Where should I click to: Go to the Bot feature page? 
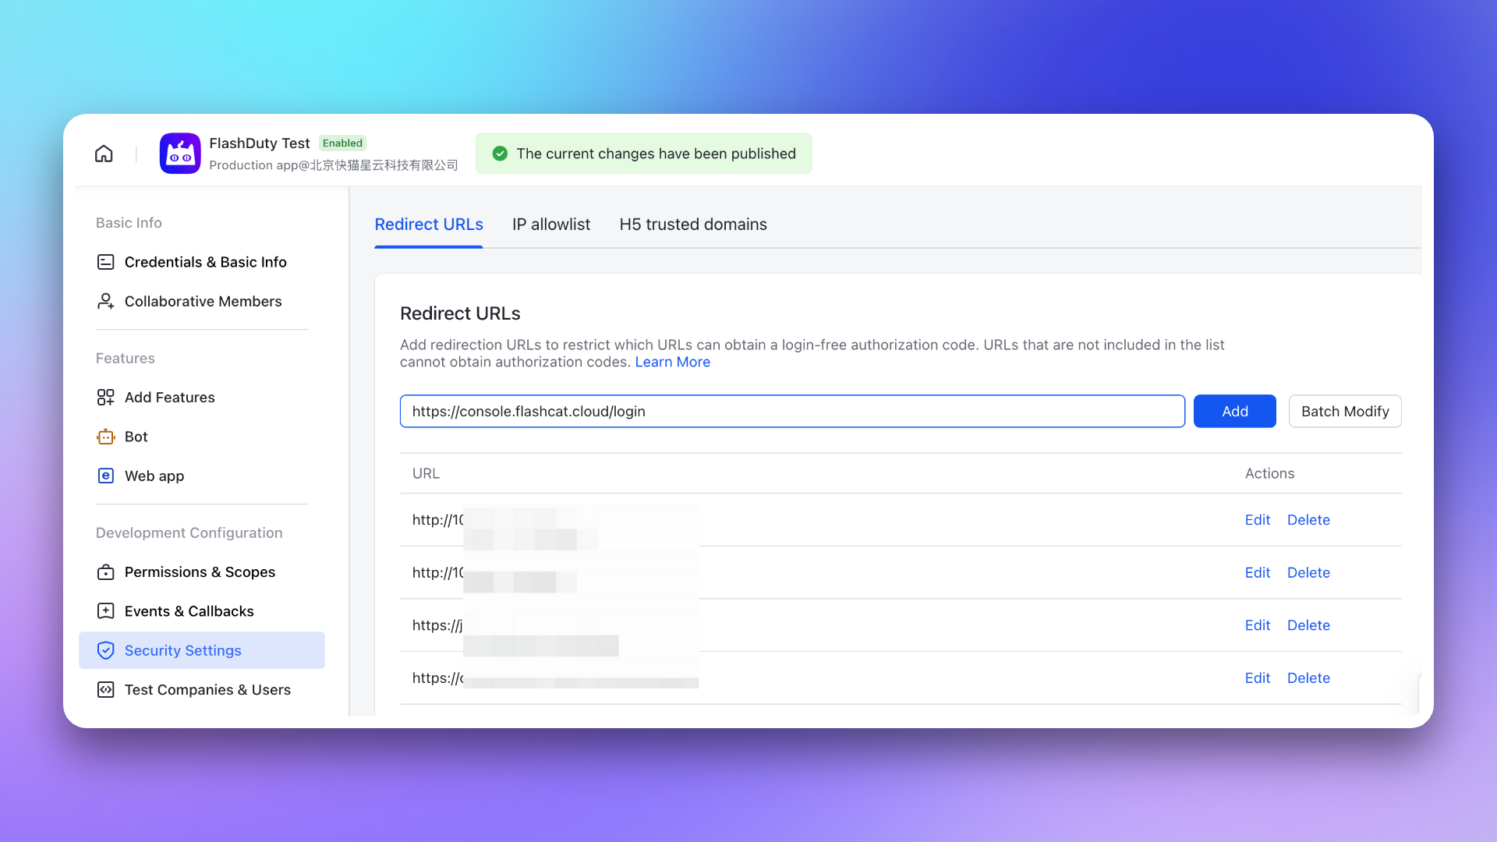click(x=136, y=437)
